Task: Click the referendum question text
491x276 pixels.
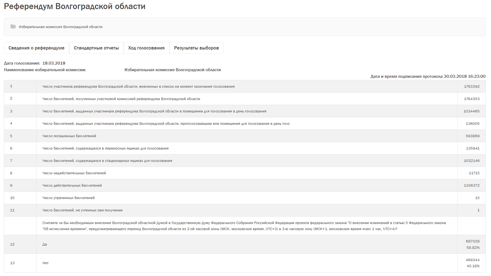Action: (x=244, y=226)
